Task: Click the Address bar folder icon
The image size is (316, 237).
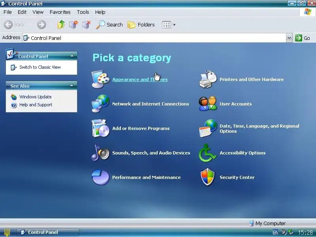Action: 26,38
